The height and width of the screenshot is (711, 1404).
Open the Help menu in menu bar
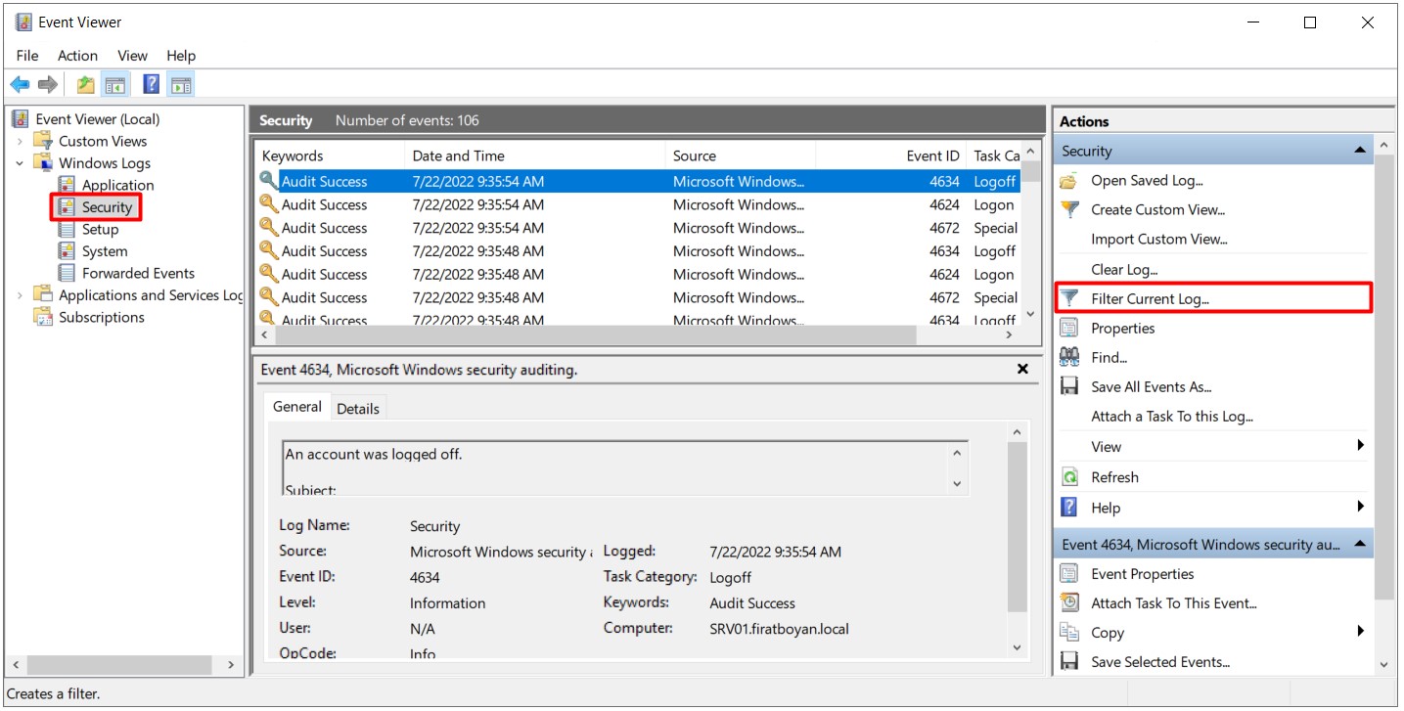[181, 56]
